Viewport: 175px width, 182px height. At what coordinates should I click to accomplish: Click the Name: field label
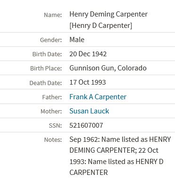pos(53,15)
